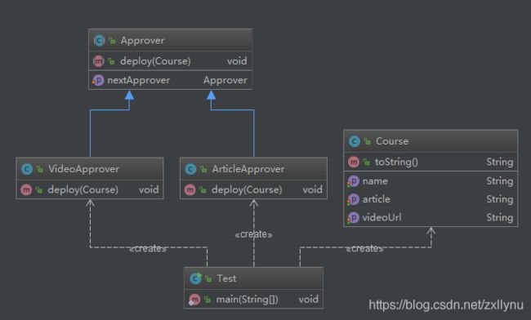Click the property icon beside videoUrl
Viewport: 531px width, 320px height.
click(353, 217)
